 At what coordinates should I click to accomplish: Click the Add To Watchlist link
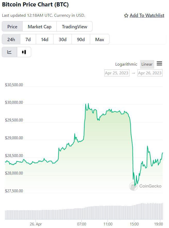point(147,15)
